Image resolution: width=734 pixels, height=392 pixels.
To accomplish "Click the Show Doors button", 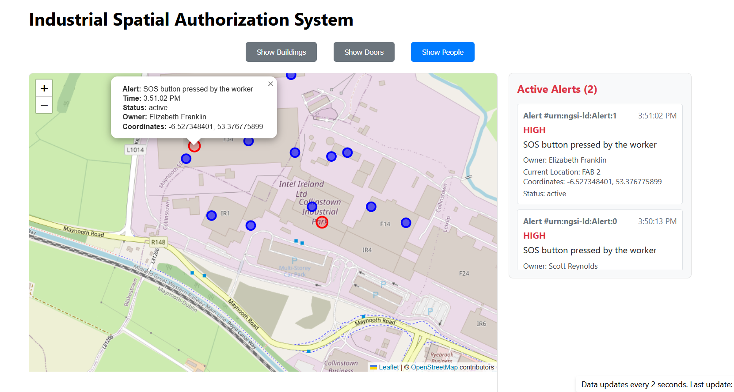I will (x=364, y=52).
